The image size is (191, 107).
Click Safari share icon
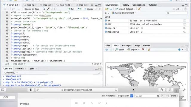(x=162, y=90)
